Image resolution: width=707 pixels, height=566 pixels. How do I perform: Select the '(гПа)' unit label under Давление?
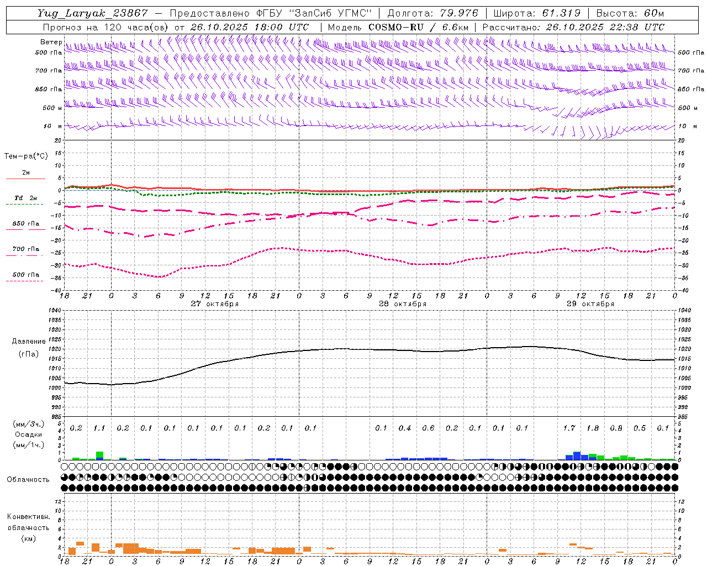pyautogui.click(x=29, y=354)
